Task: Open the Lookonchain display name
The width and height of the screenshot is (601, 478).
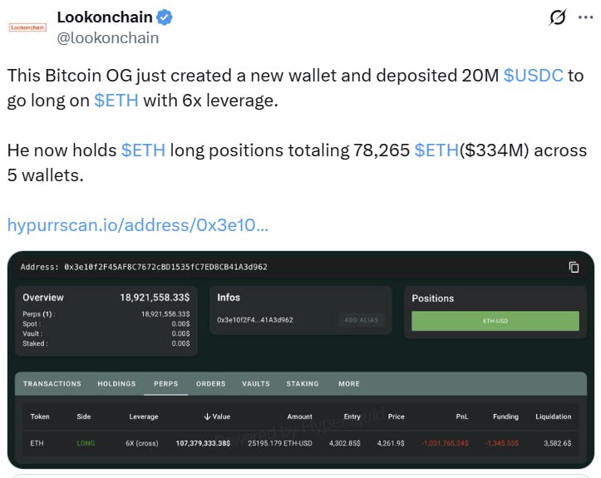Action: 104,17
